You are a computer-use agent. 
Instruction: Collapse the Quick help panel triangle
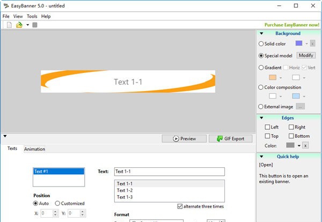(x=262, y=157)
